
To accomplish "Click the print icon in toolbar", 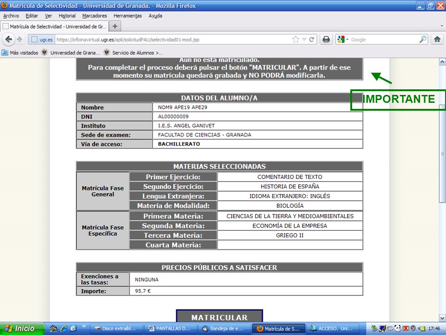I will [x=326, y=40].
